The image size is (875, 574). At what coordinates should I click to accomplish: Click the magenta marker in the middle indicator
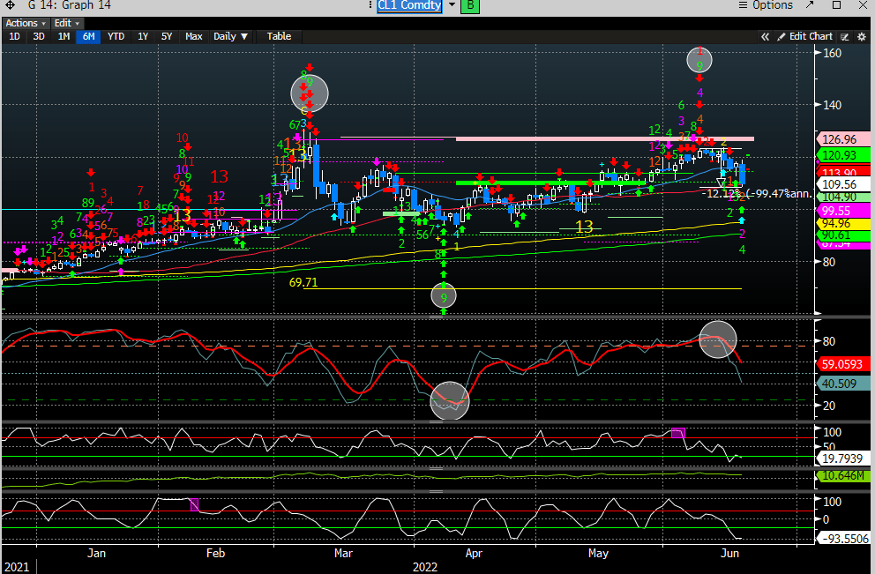pos(677,433)
